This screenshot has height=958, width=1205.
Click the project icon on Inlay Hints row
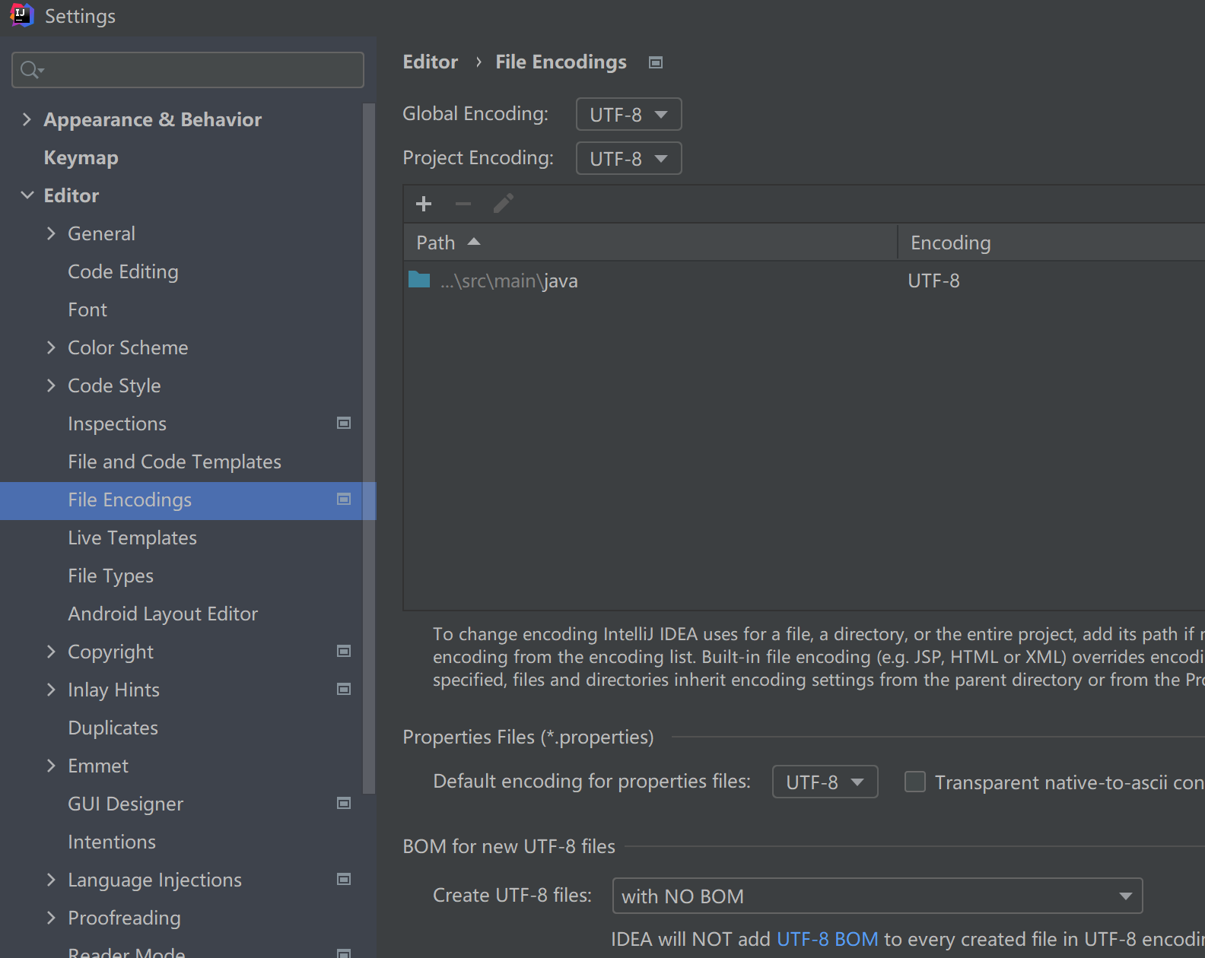344,689
